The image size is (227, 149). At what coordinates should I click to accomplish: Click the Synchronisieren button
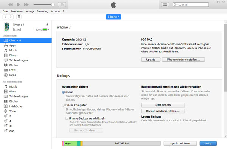point(180,143)
